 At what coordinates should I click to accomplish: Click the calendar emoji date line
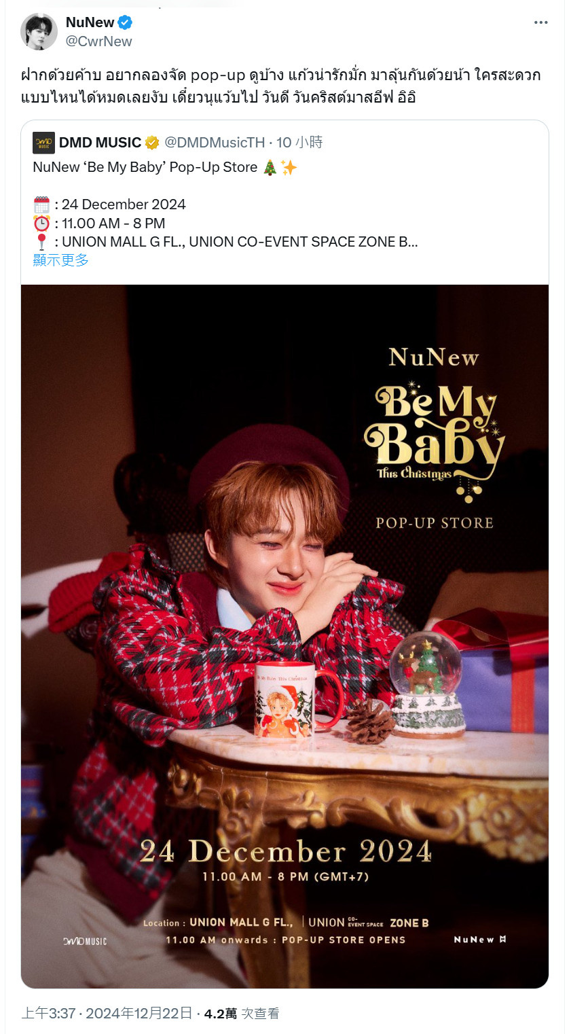tap(109, 204)
